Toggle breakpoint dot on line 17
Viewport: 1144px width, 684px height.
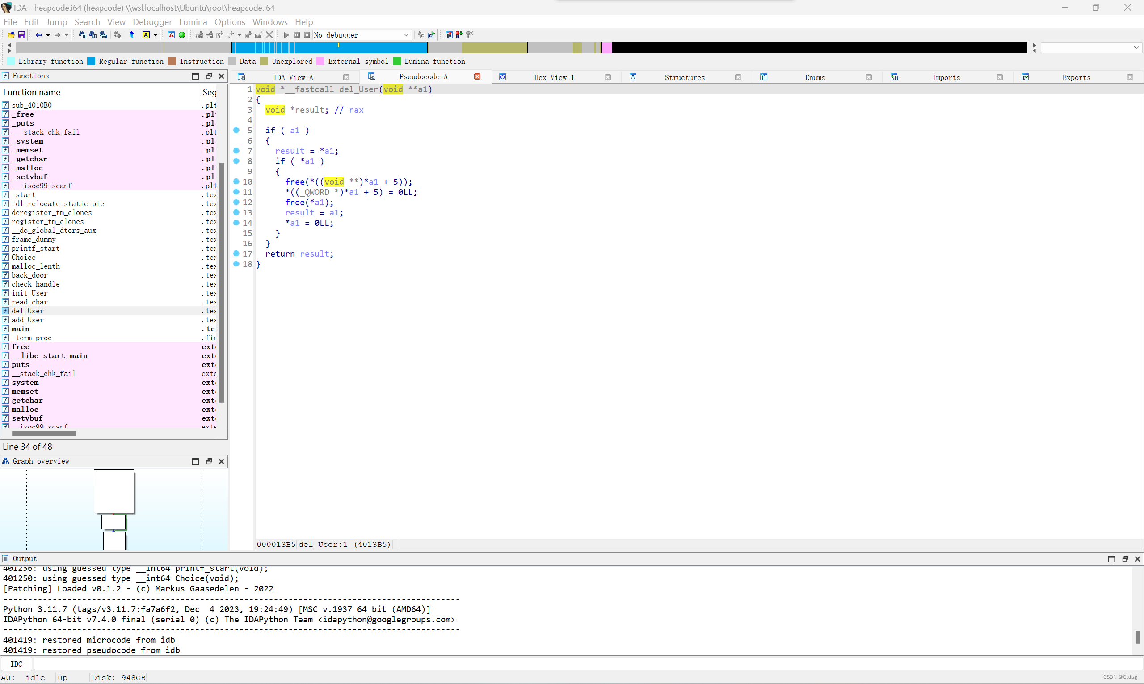coord(236,253)
